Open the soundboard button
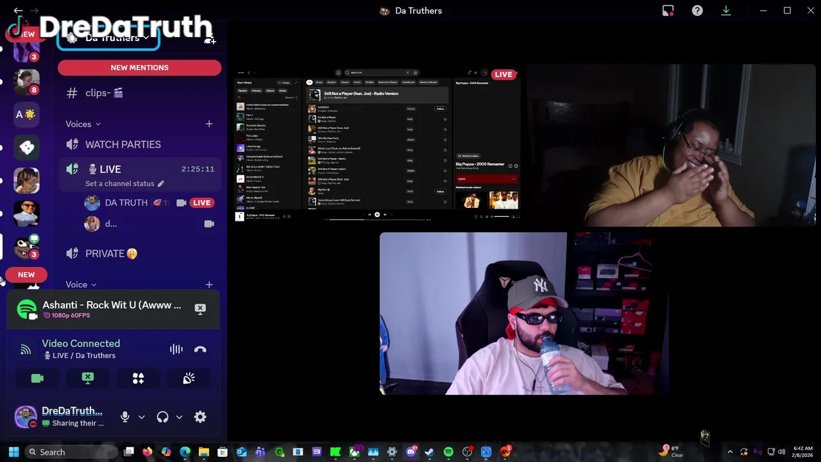The height and width of the screenshot is (462, 821). (x=189, y=379)
